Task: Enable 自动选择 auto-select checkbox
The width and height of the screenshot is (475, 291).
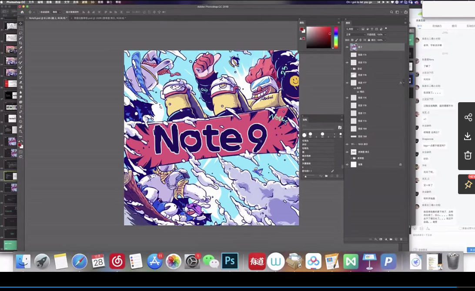Action: (39, 12)
